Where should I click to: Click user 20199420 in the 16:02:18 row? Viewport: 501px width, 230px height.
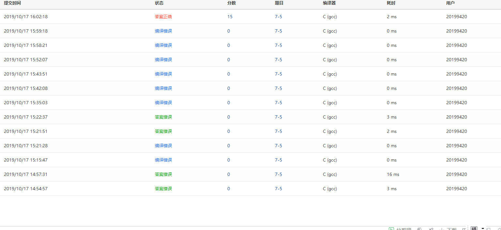tap(457, 17)
